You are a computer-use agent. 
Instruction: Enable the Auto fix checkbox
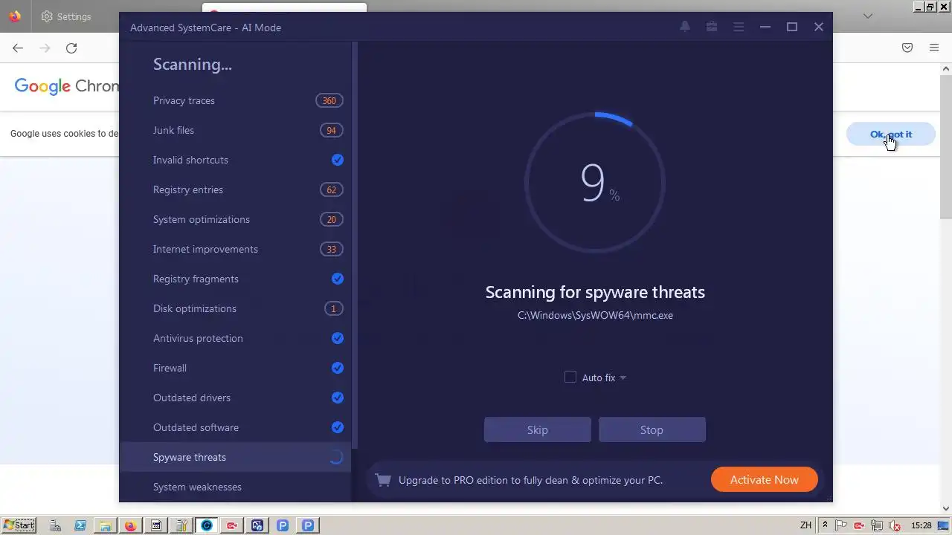pyautogui.click(x=570, y=377)
